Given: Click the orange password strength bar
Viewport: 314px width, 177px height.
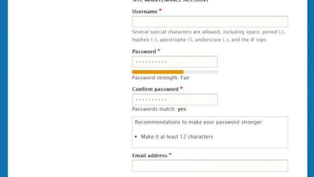Looking at the screenshot, I should point(158,72).
